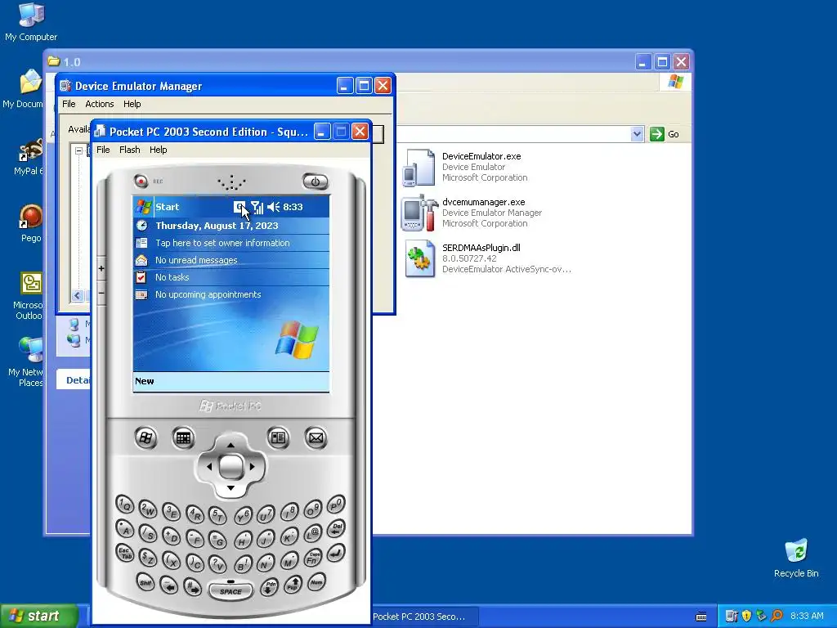This screenshot has width=837, height=628.
Task: Open the Flash menu in emulator window
Action: coord(130,150)
